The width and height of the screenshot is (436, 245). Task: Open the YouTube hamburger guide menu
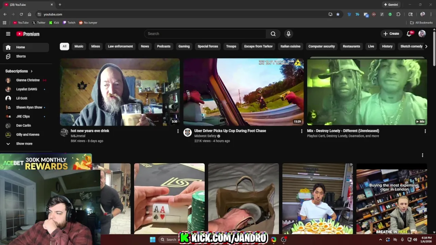(x=8, y=34)
